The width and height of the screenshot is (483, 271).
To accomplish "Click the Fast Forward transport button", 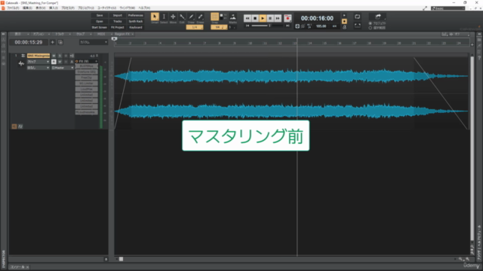I will [x=278, y=18].
